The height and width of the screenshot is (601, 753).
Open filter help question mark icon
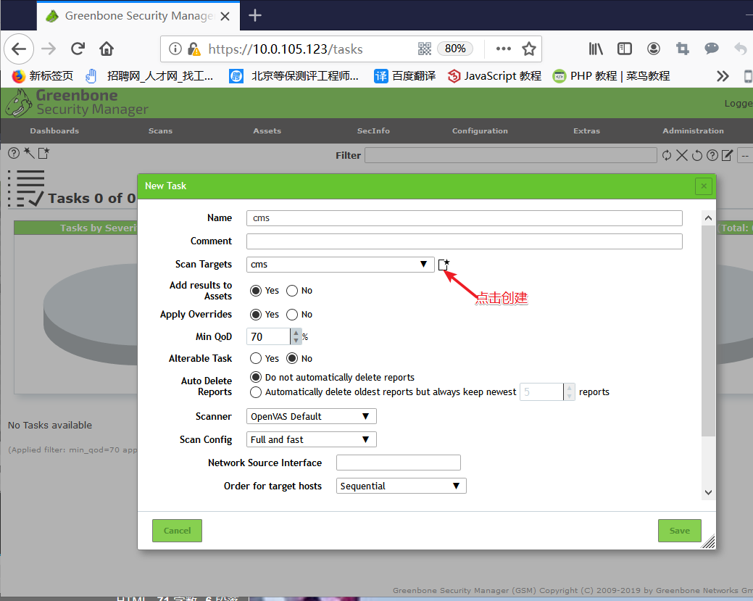[712, 155]
